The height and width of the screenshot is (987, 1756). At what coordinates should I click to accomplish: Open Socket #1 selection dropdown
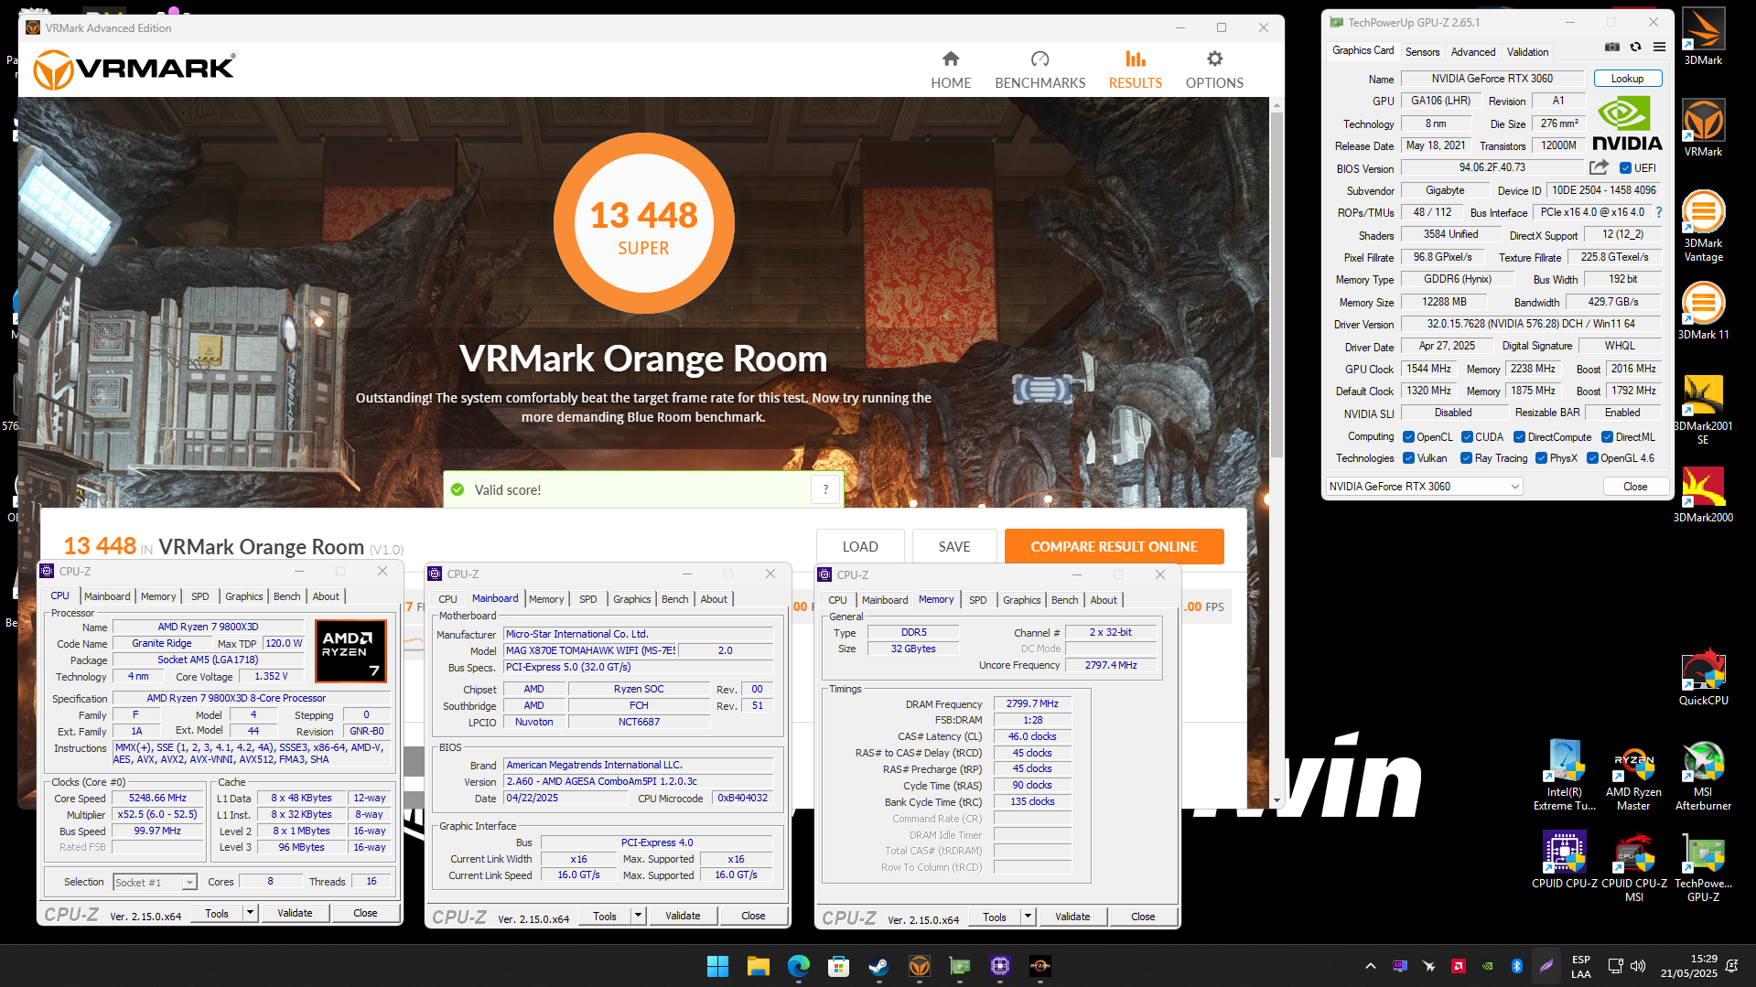tap(155, 882)
